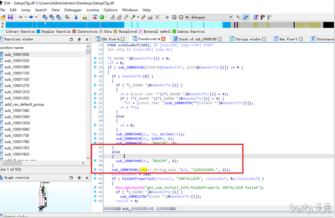335x218 pixels.
Task: Open the Lumina menu
Action: point(93,10)
